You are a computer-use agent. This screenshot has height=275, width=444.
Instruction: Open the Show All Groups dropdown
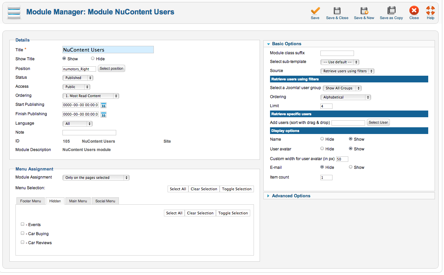point(342,88)
